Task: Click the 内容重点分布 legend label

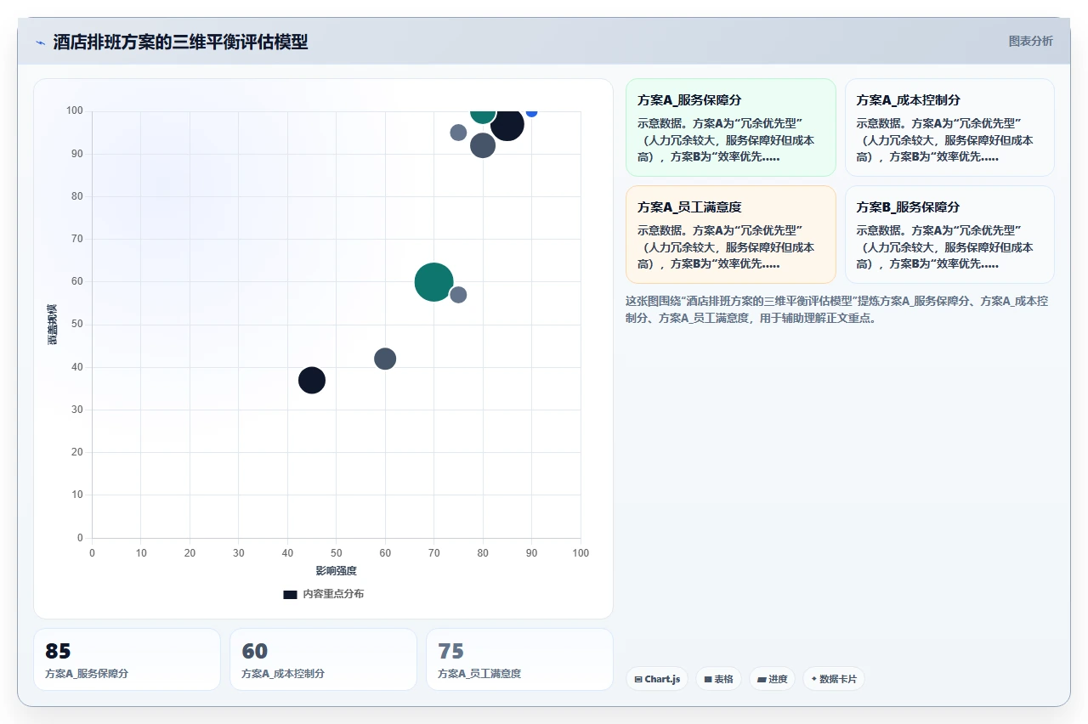Action: 333,594
